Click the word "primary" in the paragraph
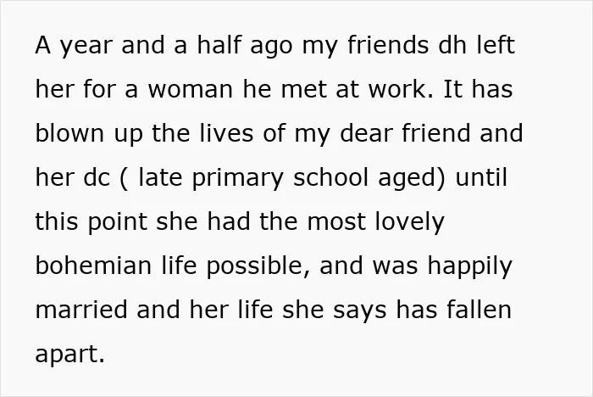The image size is (593, 397). coord(237,178)
